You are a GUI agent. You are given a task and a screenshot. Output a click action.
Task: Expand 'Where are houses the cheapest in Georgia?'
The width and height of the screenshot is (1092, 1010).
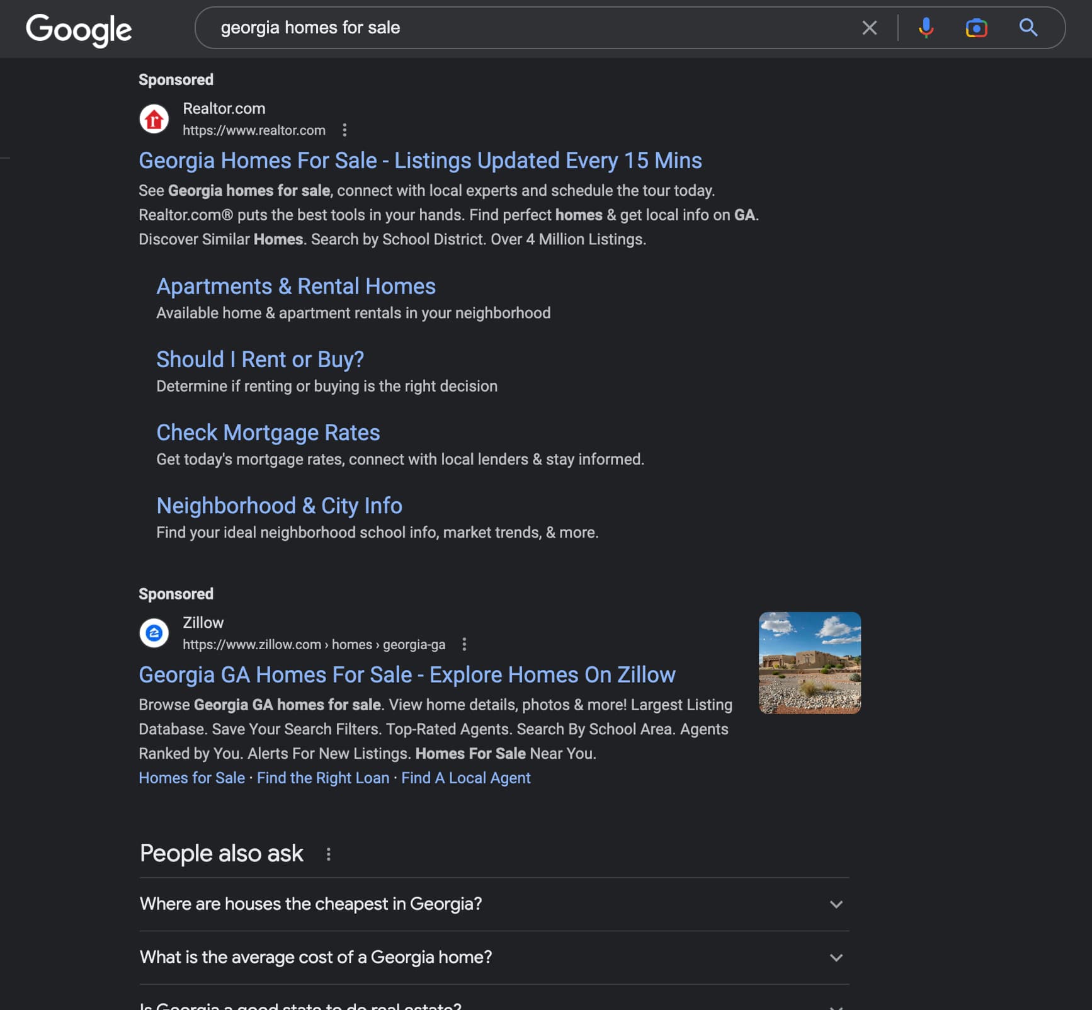click(x=494, y=904)
